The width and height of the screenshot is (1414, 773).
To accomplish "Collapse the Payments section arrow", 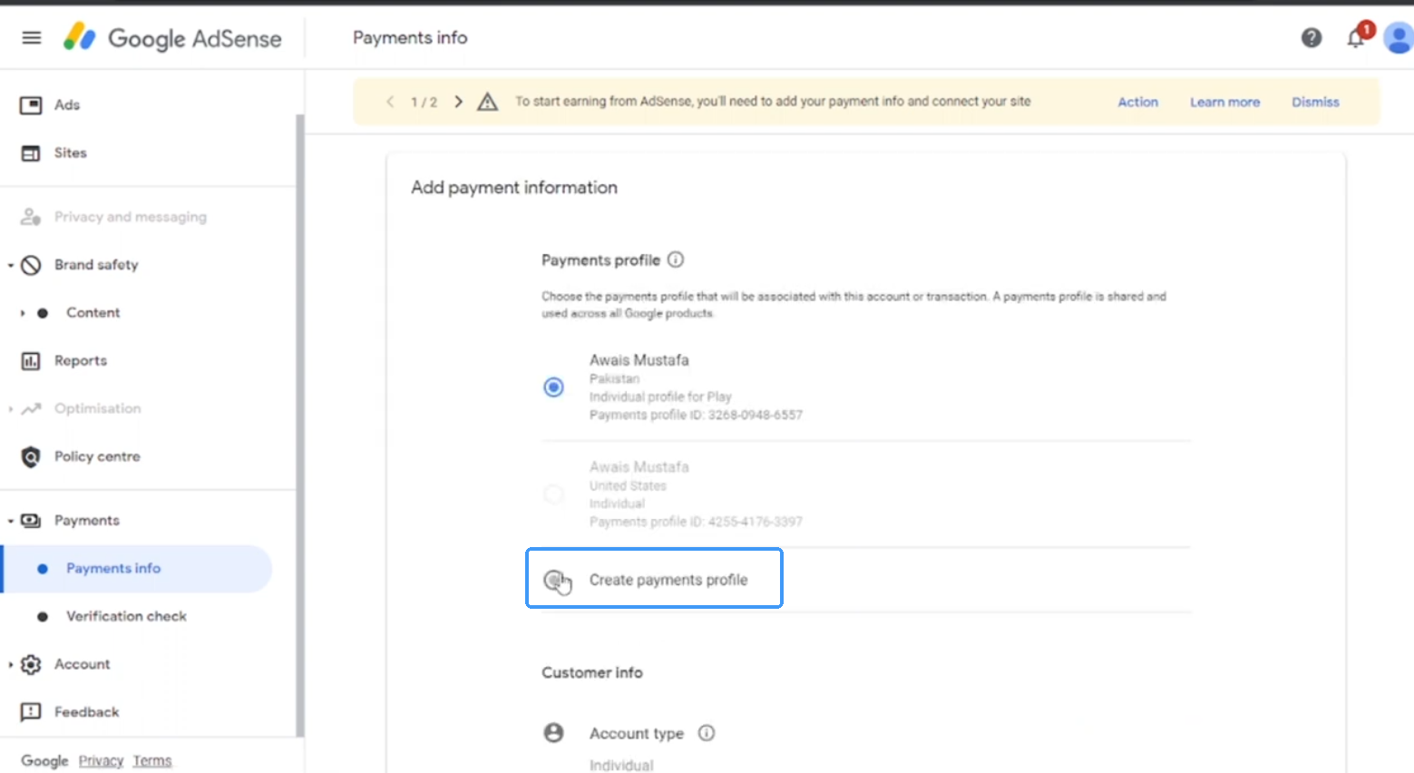I will (11, 521).
